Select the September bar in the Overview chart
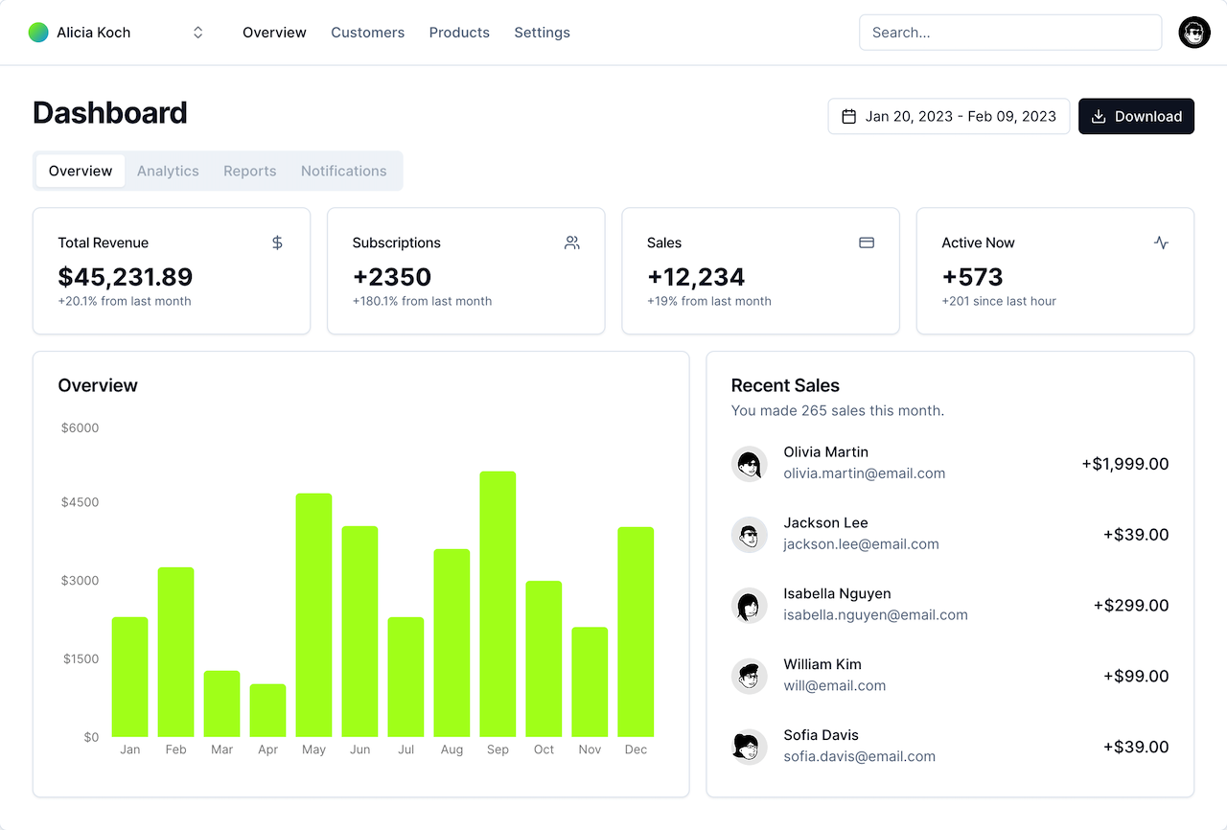 click(498, 604)
